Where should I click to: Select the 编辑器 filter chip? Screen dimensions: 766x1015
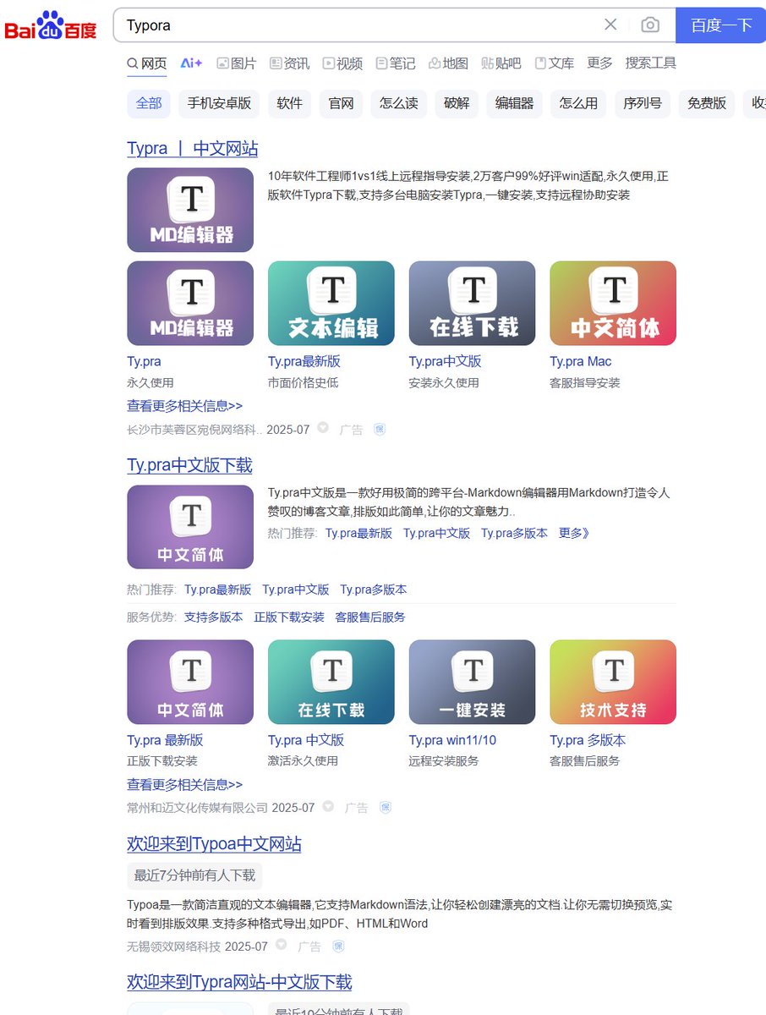[515, 103]
